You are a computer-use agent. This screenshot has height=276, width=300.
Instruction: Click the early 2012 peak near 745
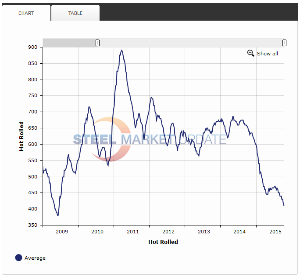tap(151, 98)
